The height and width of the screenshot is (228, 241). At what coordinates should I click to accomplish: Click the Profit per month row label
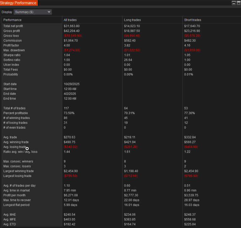[x=15, y=195]
